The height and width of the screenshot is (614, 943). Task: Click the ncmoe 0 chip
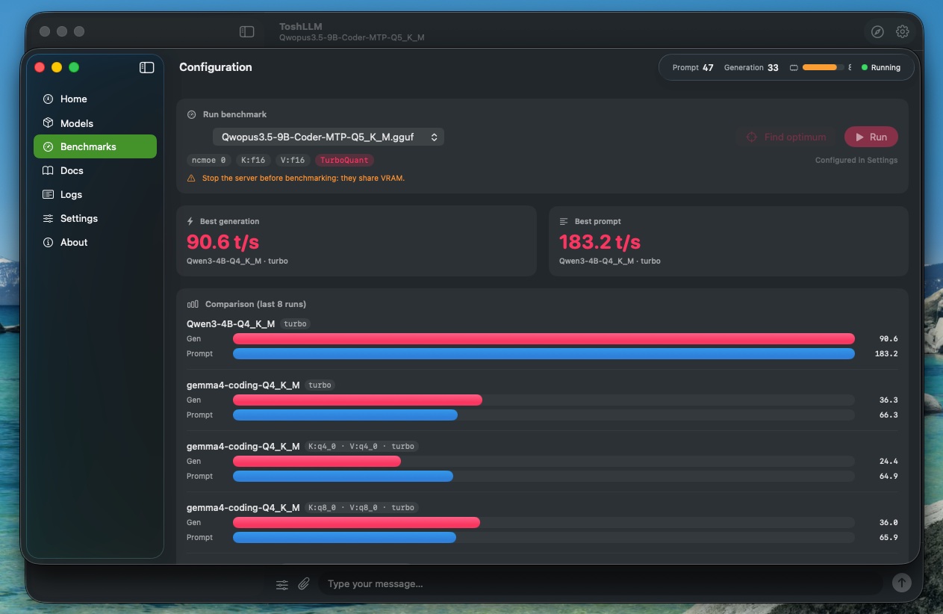(x=209, y=160)
